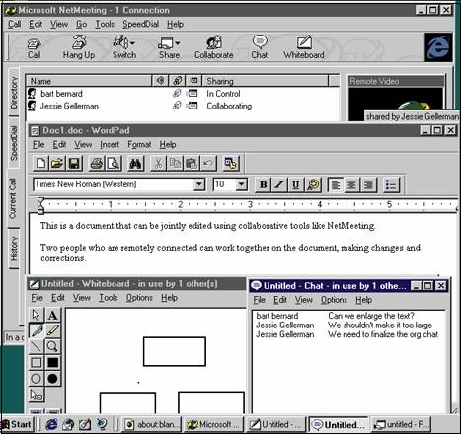The image size is (461, 434).
Task: Click the WordPad ruler indent marker
Action: (x=40, y=206)
